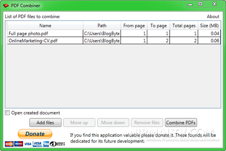Click Total pages cell of OnlineMarketing-CV.pdf

pos(184,41)
